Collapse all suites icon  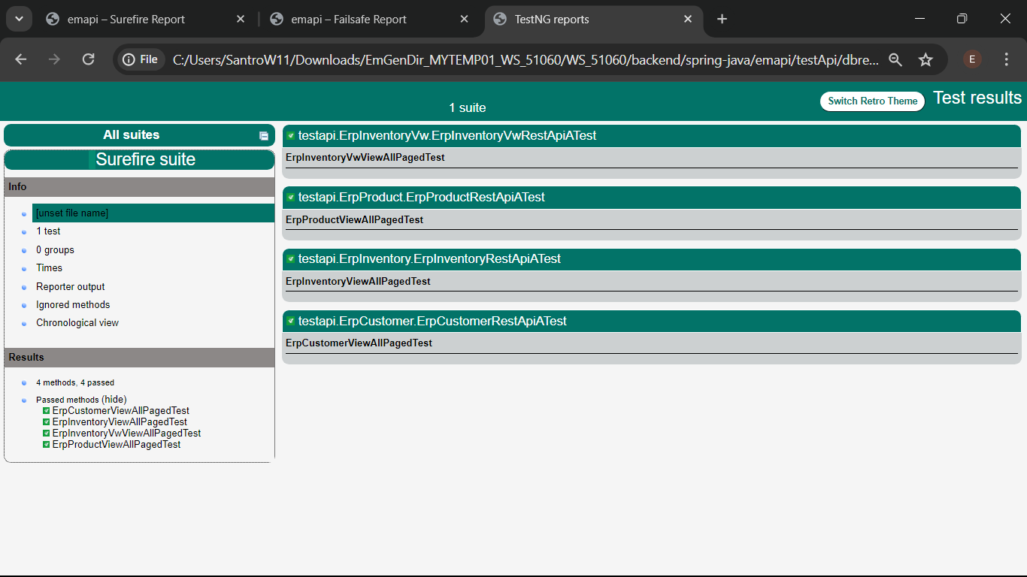pos(263,136)
